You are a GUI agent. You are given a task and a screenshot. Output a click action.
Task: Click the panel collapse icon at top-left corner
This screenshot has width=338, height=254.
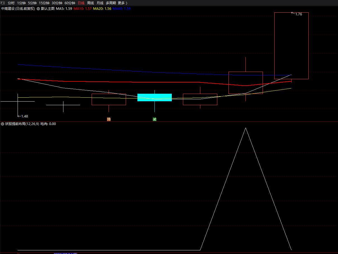click(3, 3)
